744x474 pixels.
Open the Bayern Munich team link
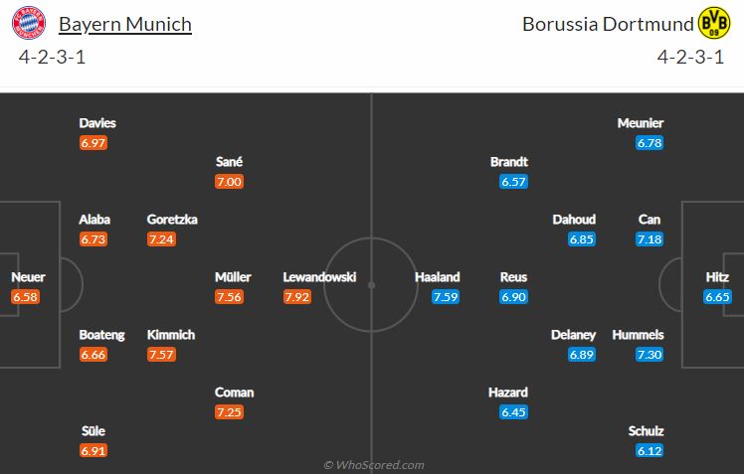pyautogui.click(x=125, y=24)
